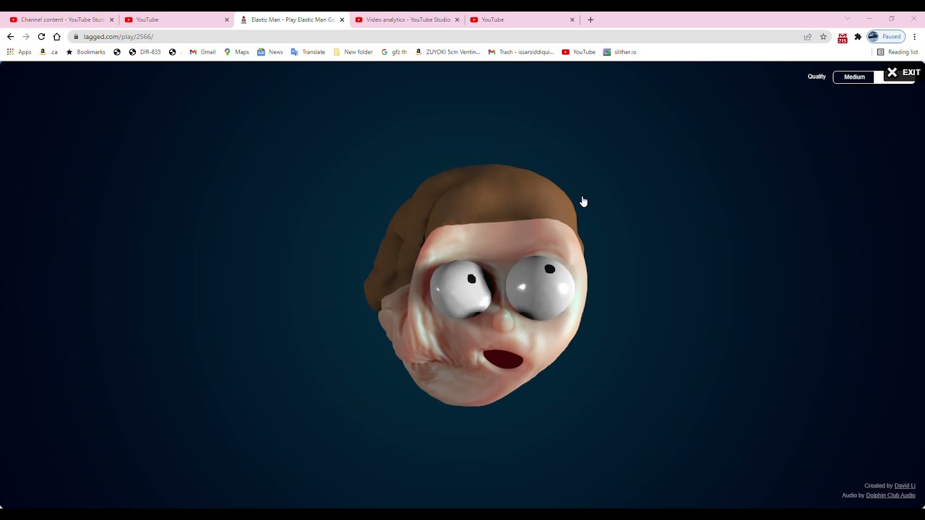Screen dimensions: 925x520
Task: Click the Elastic Man's open mouth
Action: (x=503, y=359)
